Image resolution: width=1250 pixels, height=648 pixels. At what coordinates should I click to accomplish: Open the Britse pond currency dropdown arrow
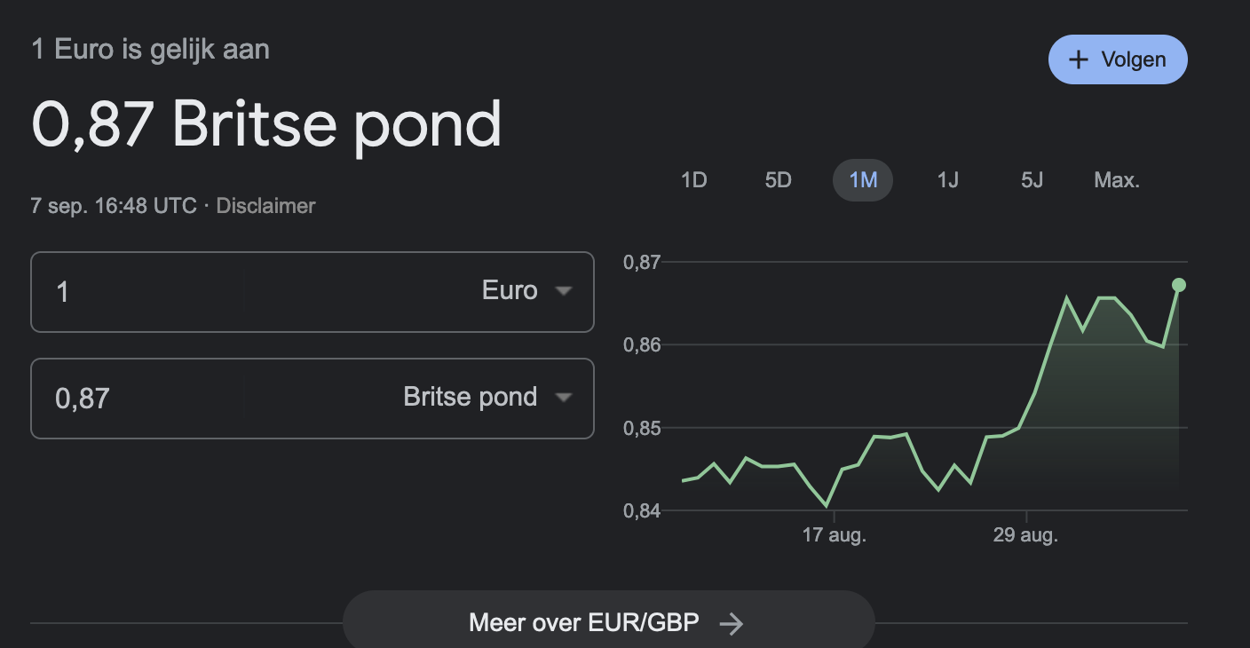click(563, 398)
